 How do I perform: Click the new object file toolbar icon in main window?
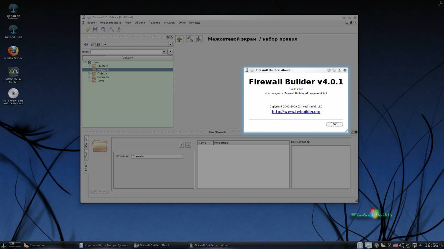(x=87, y=29)
